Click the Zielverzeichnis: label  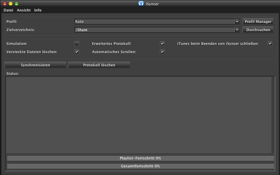tap(21, 30)
